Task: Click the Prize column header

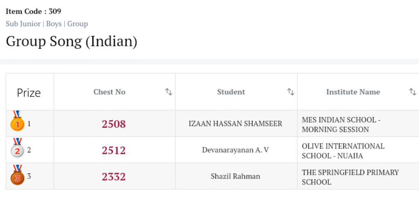Action: coord(29,92)
